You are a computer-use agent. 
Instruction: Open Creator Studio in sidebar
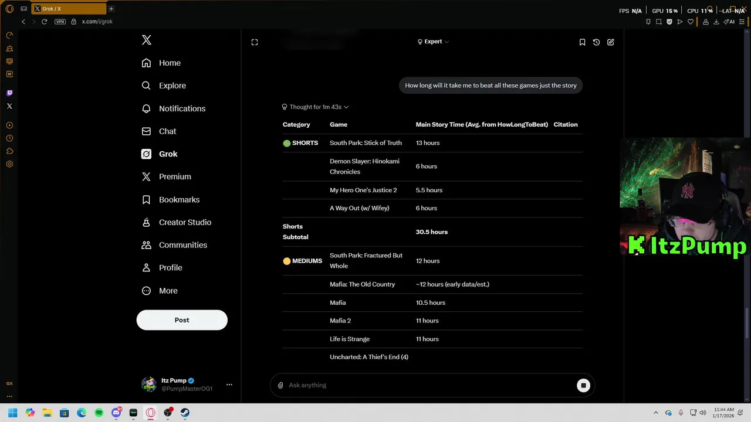point(177,222)
